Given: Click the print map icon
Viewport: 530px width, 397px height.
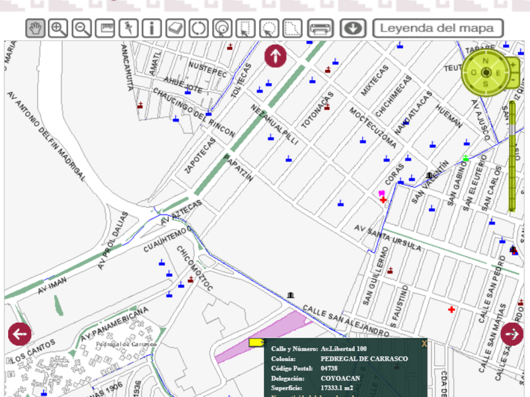Looking at the screenshot, I should [x=320, y=28].
